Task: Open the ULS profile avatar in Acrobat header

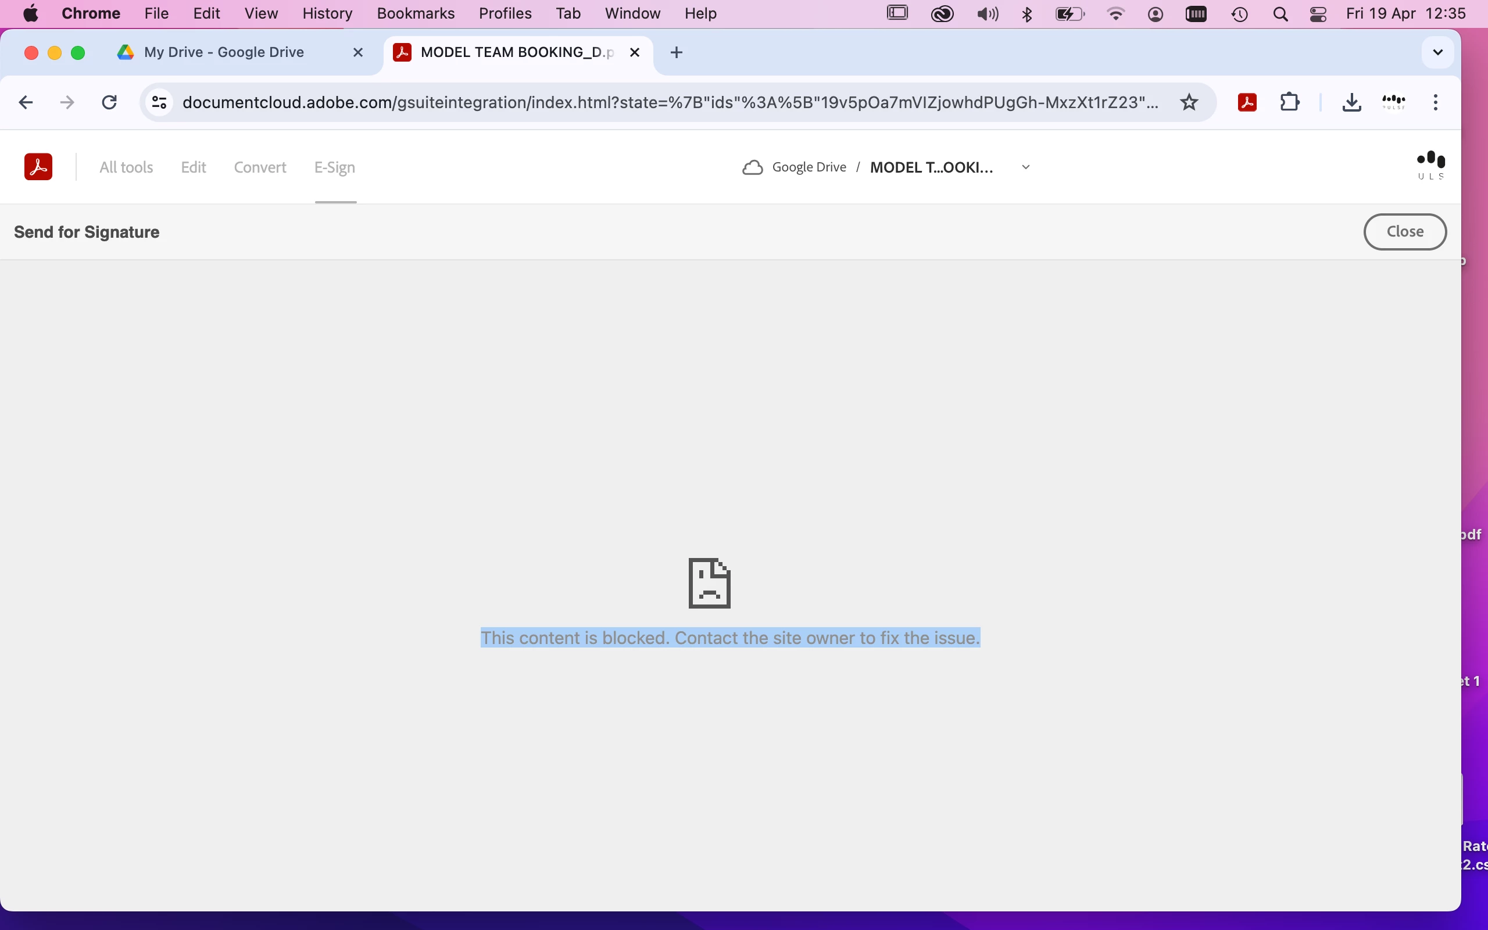Action: click(x=1430, y=166)
